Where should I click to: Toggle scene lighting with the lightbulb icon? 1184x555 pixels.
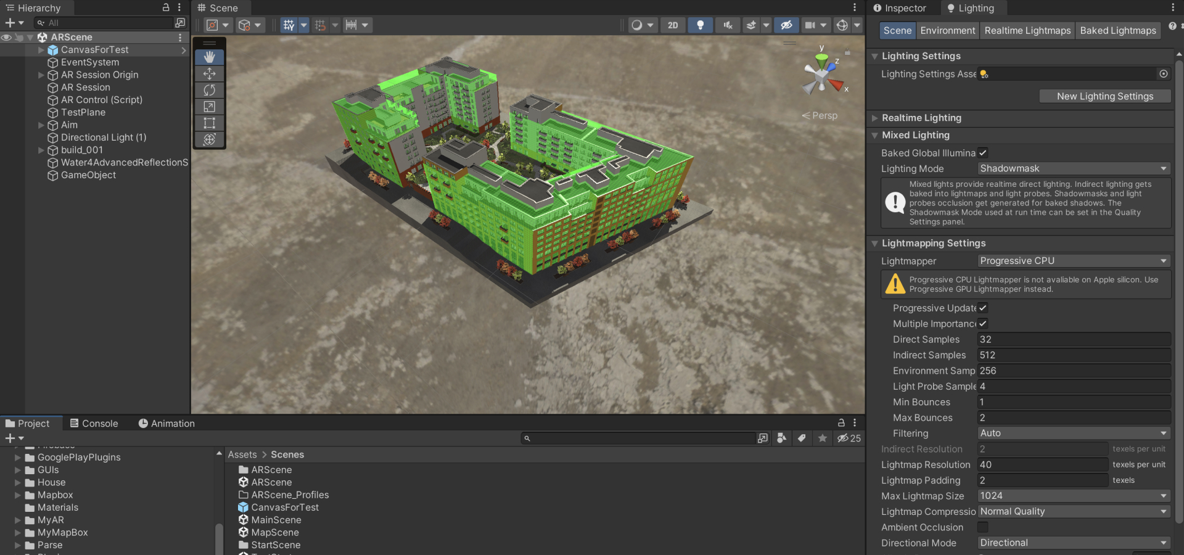700,25
